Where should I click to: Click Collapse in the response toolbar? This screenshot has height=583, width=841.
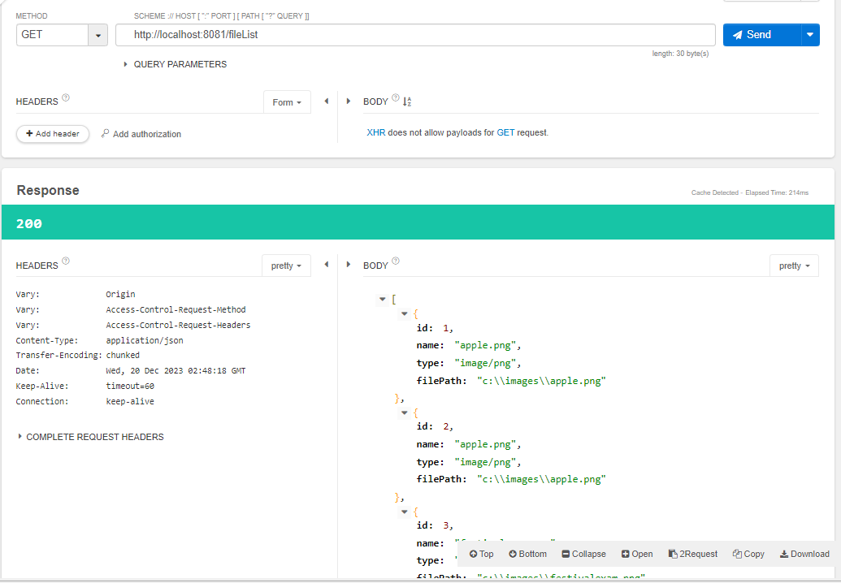coord(583,554)
